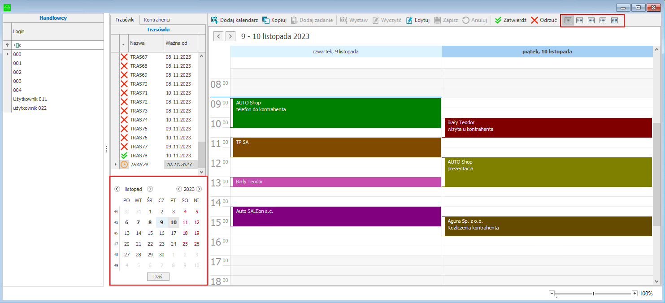
Task: Approve with the Zatwierdź green checkmark
Action: [498, 20]
